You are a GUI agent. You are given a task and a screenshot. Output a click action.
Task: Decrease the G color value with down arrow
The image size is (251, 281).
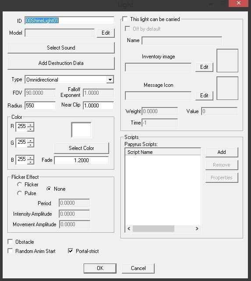click(31, 145)
